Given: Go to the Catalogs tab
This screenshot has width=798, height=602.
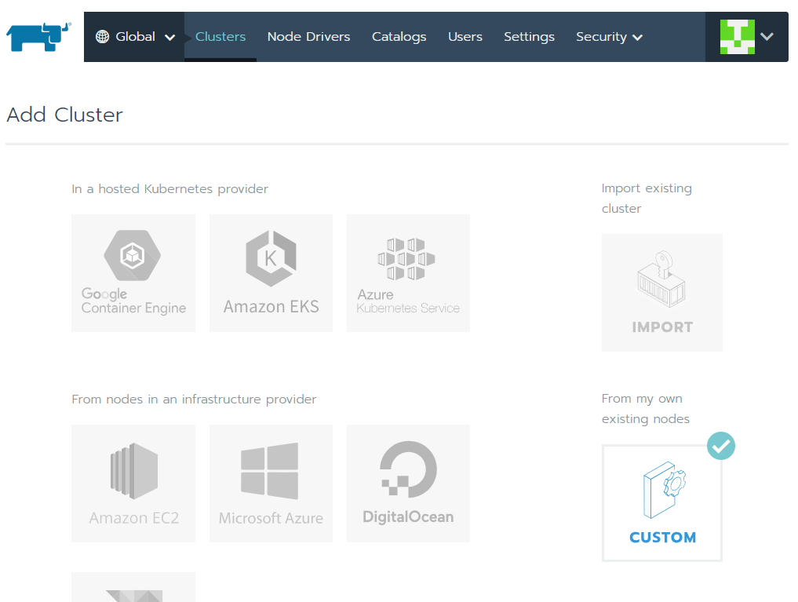Looking at the screenshot, I should (399, 37).
